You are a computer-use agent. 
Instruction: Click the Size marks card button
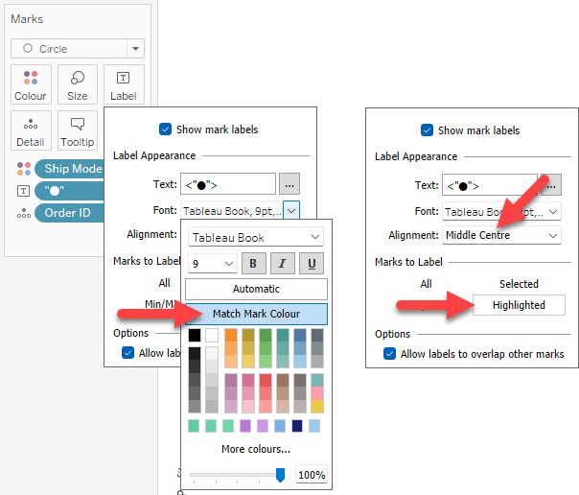point(78,83)
